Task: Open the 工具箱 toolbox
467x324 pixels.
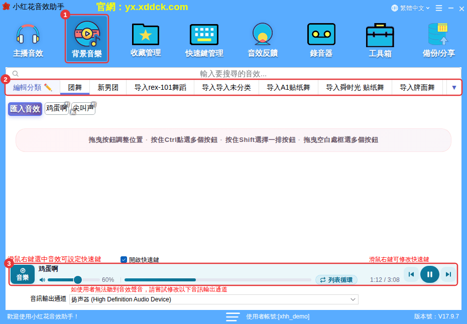Action: click(x=380, y=40)
